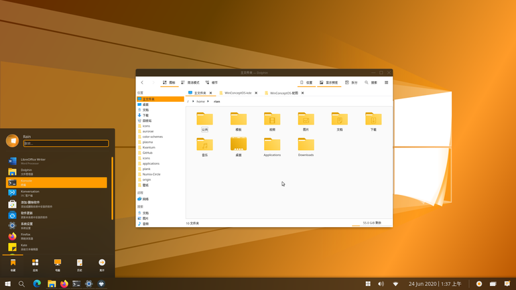Viewport: 516px width, 290px height.
Task: Select the Applications folder
Action: click(x=272, y=147)
